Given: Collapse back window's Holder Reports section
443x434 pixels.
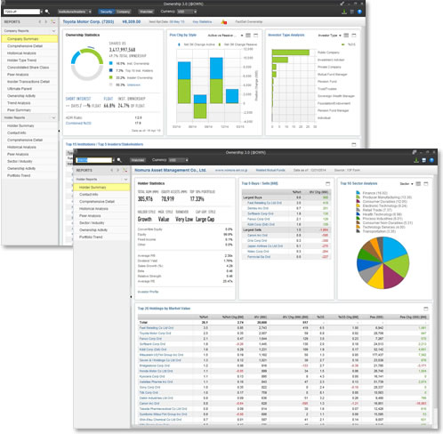Looking at the screenshot, I should click(x=53, y=117).
